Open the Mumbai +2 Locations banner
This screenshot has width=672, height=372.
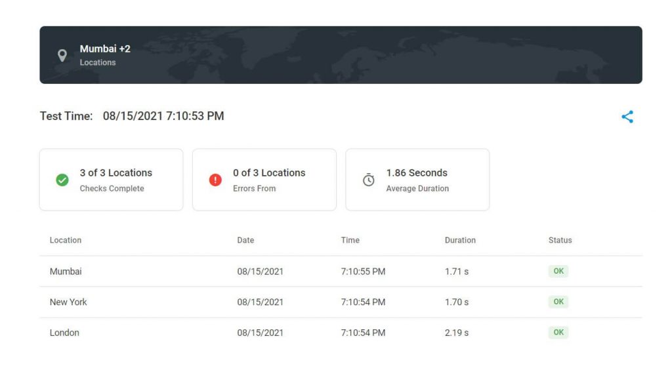341,55
